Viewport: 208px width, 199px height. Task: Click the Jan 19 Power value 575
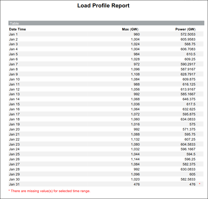tap(192, 124)
